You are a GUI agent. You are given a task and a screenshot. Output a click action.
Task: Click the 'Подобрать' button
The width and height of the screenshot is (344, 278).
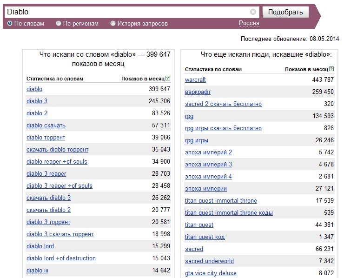pyautogui.click(x=285, y=12)
